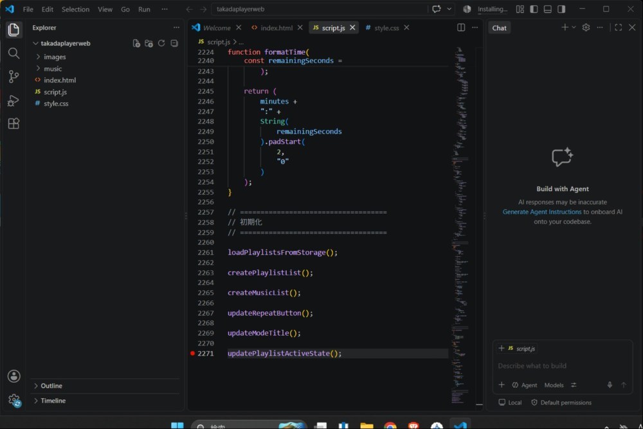This screenshot has width=643, height=429.
Task: Create a new folder in takadaplayerweb
Action: [x=149, y=44]
